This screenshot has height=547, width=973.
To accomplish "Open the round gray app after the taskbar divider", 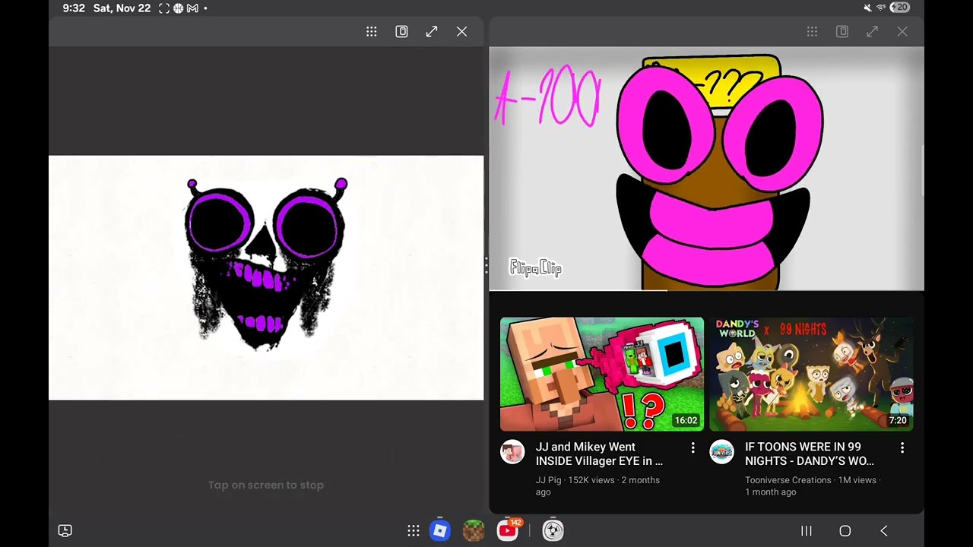I will (553, 530).
